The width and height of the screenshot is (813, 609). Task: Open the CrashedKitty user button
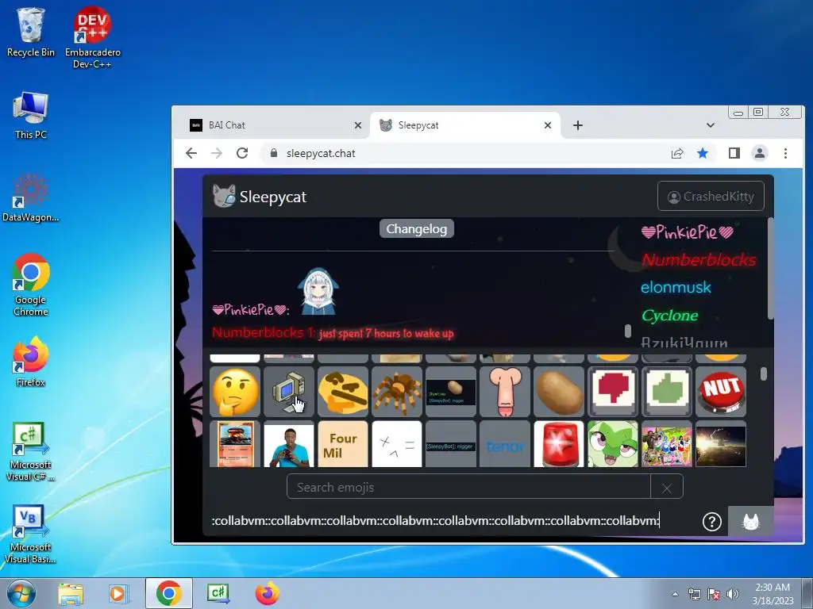(711, 197)
